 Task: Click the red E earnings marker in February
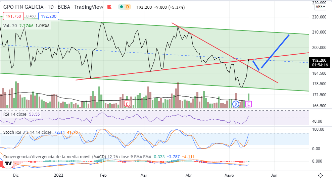click(127, 104)
